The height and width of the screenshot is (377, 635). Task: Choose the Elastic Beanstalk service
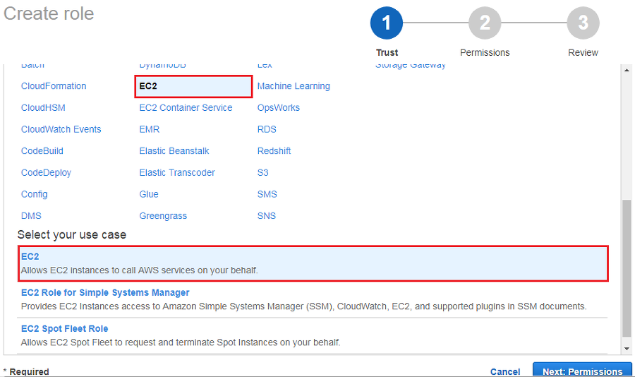(x=174, y=151)
